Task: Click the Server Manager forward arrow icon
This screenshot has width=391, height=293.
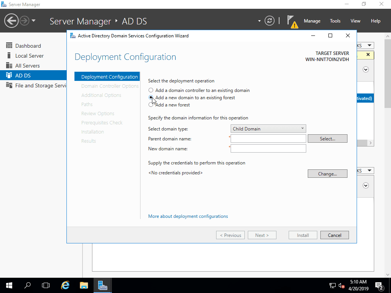Action: coord(24,21)
